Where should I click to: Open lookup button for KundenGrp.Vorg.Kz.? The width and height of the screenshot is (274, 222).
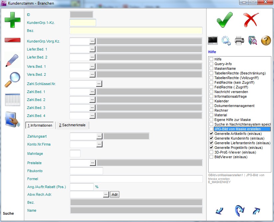coord(92,41)
